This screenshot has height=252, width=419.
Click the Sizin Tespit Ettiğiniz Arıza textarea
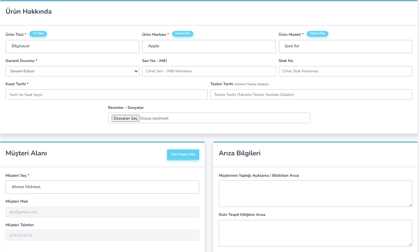pyautogui.click(x=315, y=233)
